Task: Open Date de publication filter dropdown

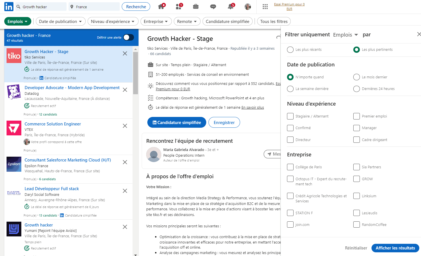Action: tap(61, 22)
